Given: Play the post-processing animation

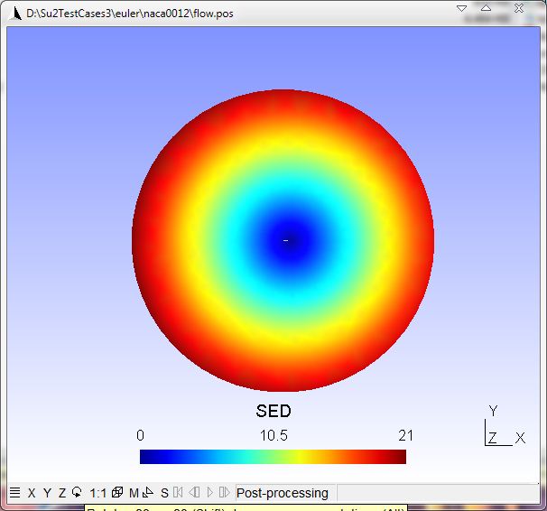Looking at the screenshot, I should coord(209,493).
